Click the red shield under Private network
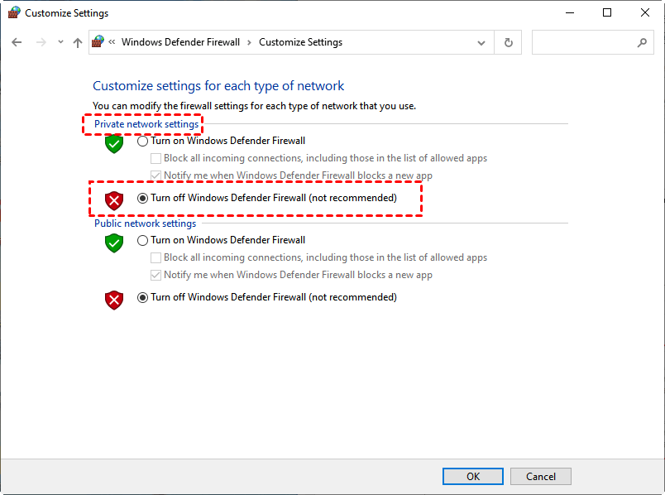Image resolution: width=665 pixels, height=495 pixels. click(x=114, y=199)
